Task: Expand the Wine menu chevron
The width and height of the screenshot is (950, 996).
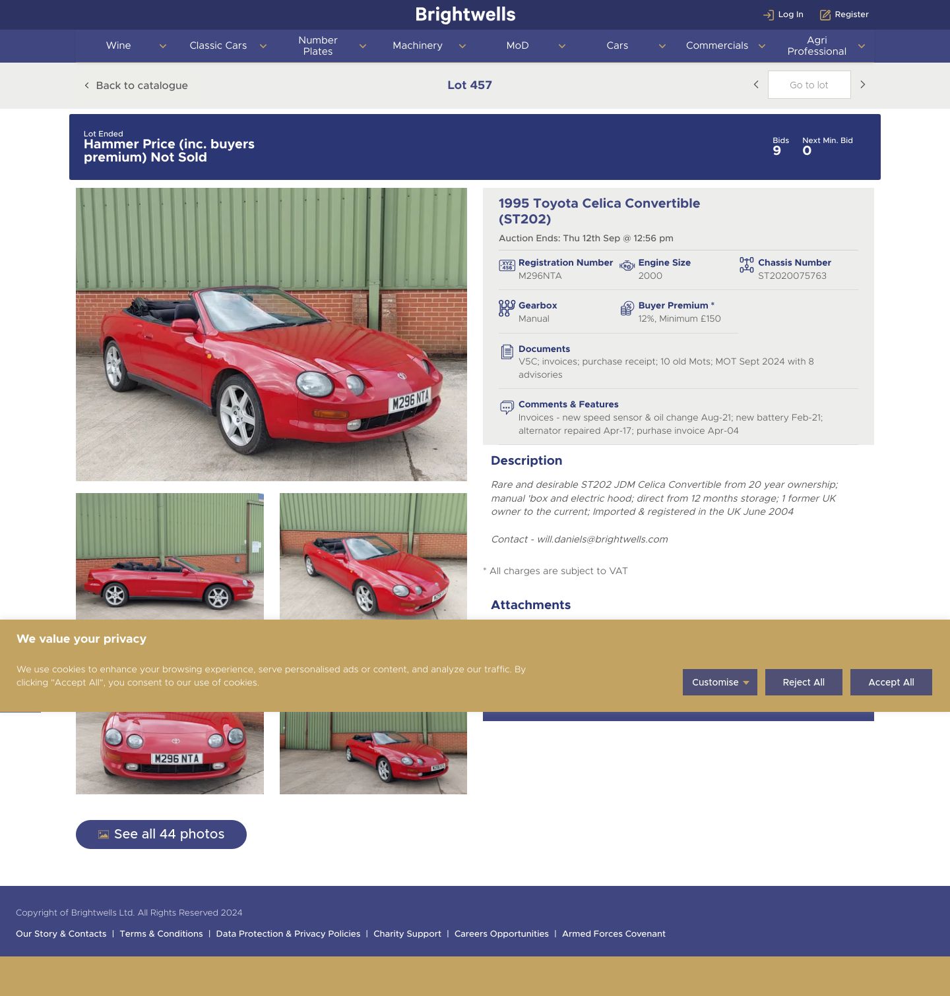Action: click(x=163, y=46)
